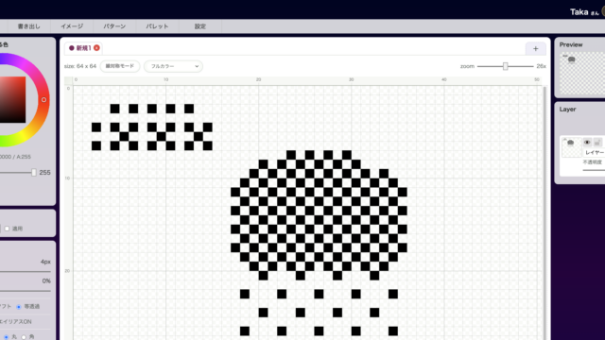
Task: Enable the 適用 checkbox
Action: [x=7, y=229]
